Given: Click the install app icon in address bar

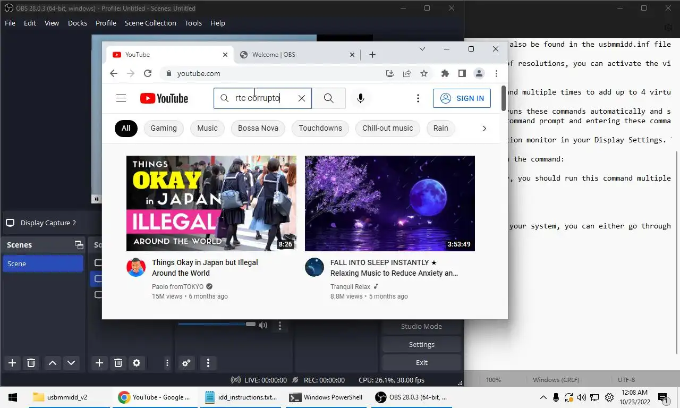Looking at the screenshot, I should (390, 73).
